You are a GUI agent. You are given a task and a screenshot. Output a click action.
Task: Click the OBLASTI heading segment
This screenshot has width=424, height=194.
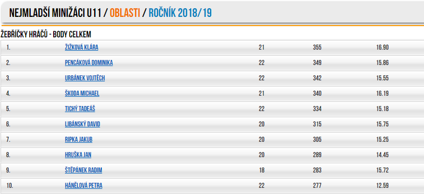(125, 13)
